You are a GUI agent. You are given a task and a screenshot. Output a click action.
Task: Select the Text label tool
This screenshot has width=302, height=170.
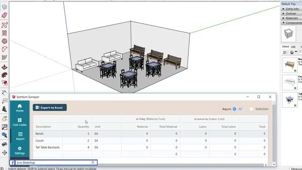pos(4,101)
